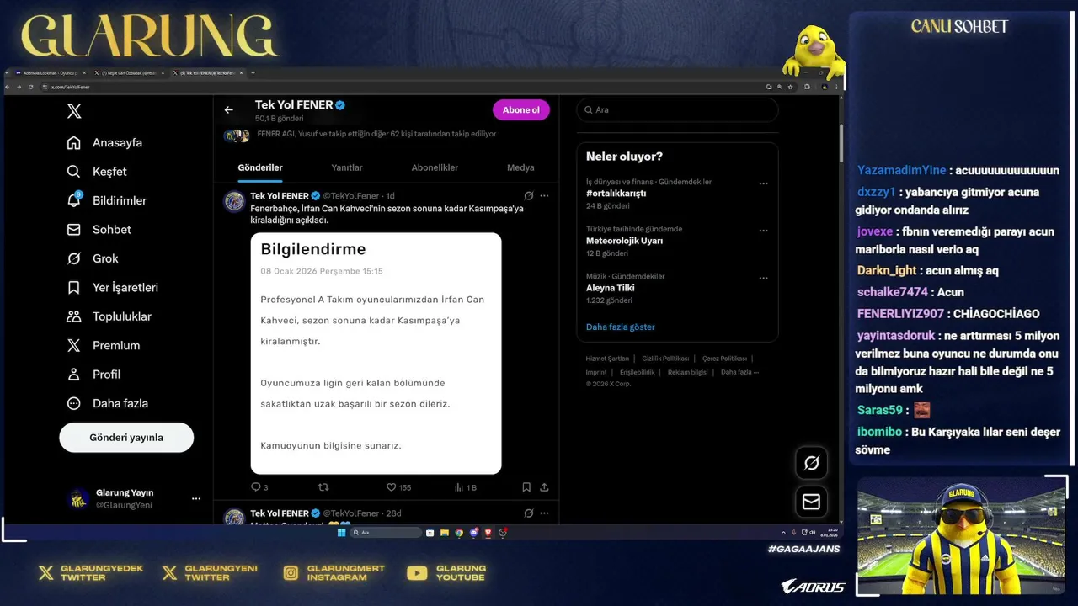Open Keşfet search page

(x=97, y=172)
